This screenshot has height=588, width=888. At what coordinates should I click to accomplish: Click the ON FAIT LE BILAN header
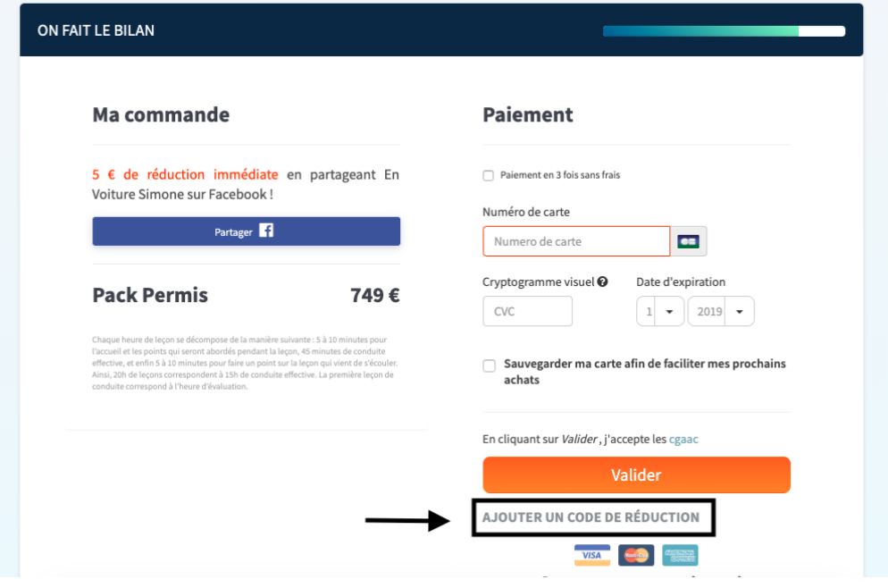96,30
